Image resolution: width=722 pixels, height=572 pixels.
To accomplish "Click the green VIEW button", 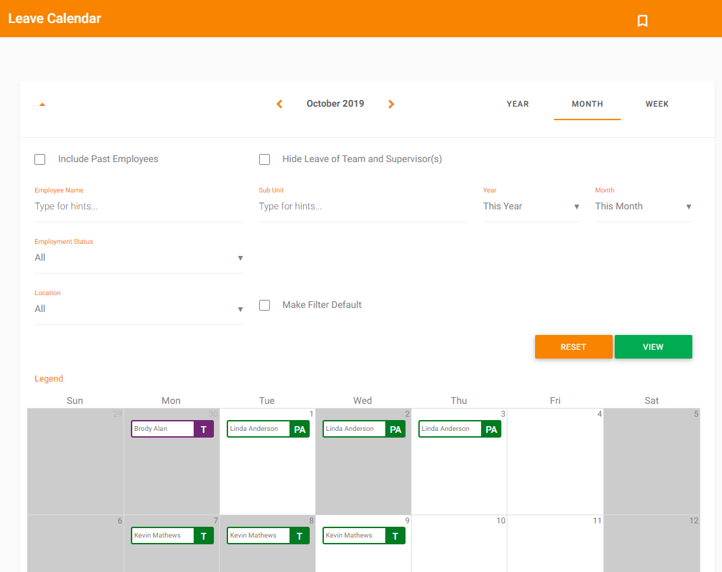I will click(653, 346).
